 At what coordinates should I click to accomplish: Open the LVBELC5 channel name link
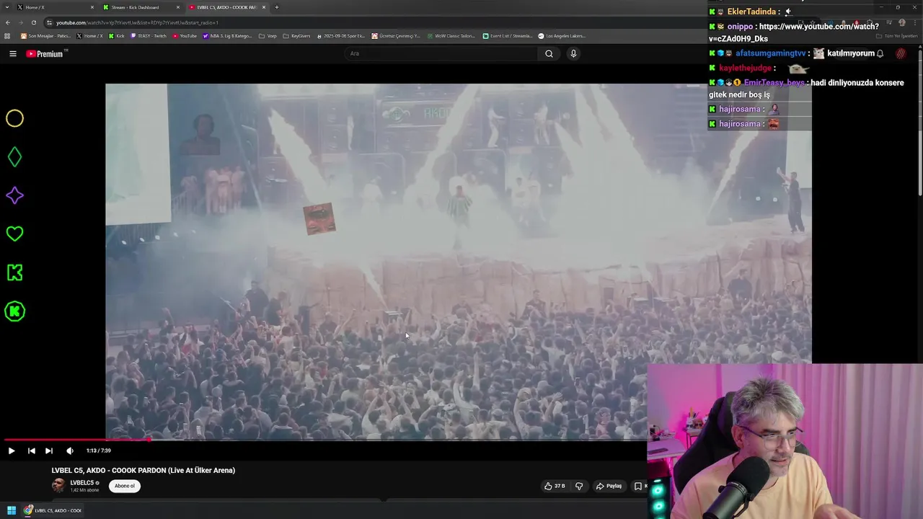tap(82, 483)
